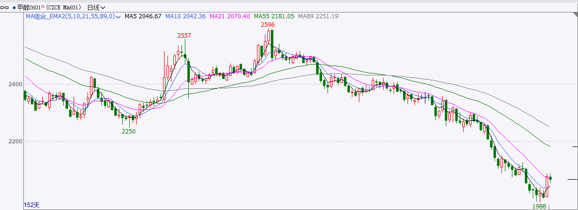Click the 2557 high price label

pyautogui.click(x=184, y=35)
